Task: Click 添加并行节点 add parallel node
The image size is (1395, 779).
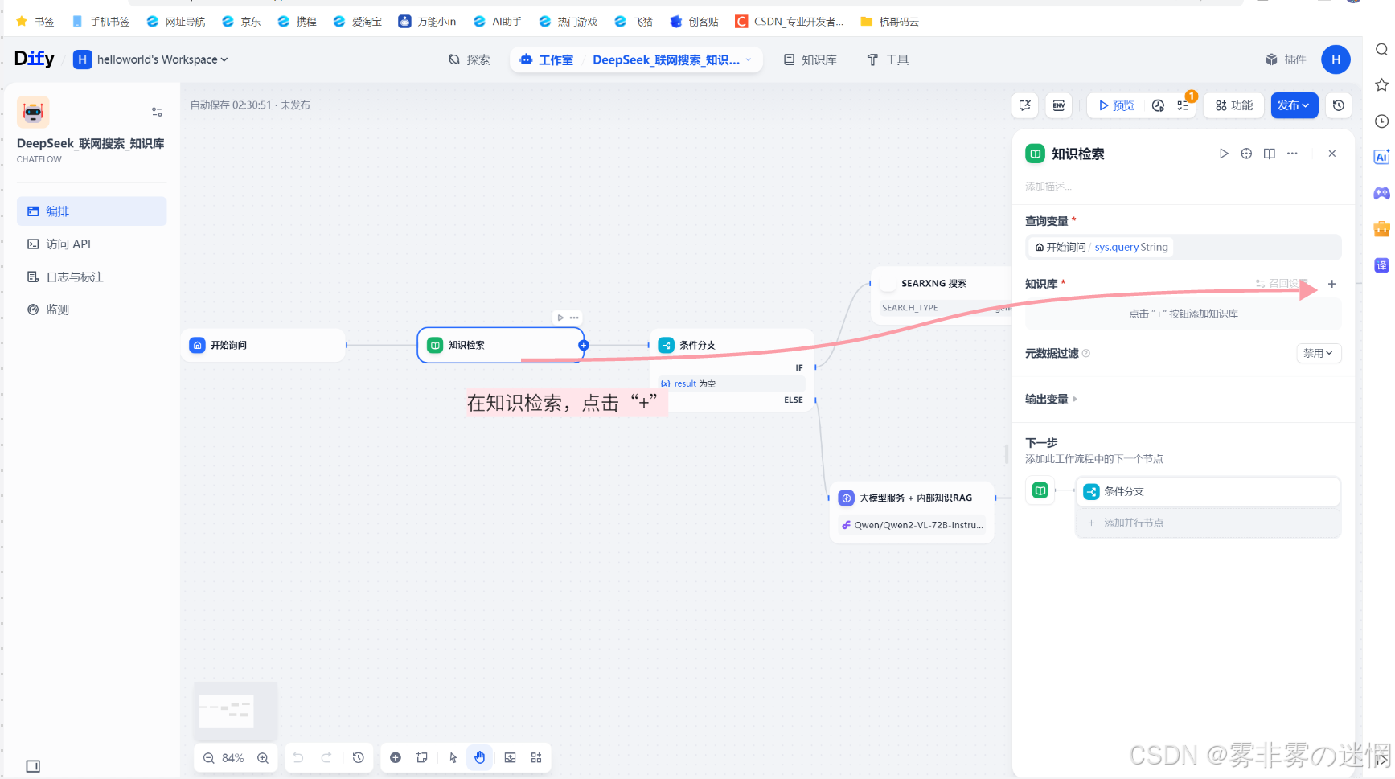Action: [x=1208, y=523]
